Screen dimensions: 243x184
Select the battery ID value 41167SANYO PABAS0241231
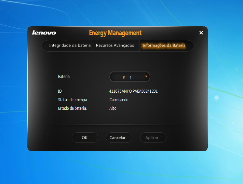[x=133, y=91]
